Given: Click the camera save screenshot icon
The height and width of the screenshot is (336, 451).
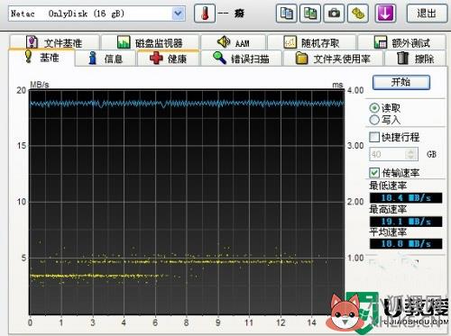Looking at the screenshot, I should tap(334, 14).
